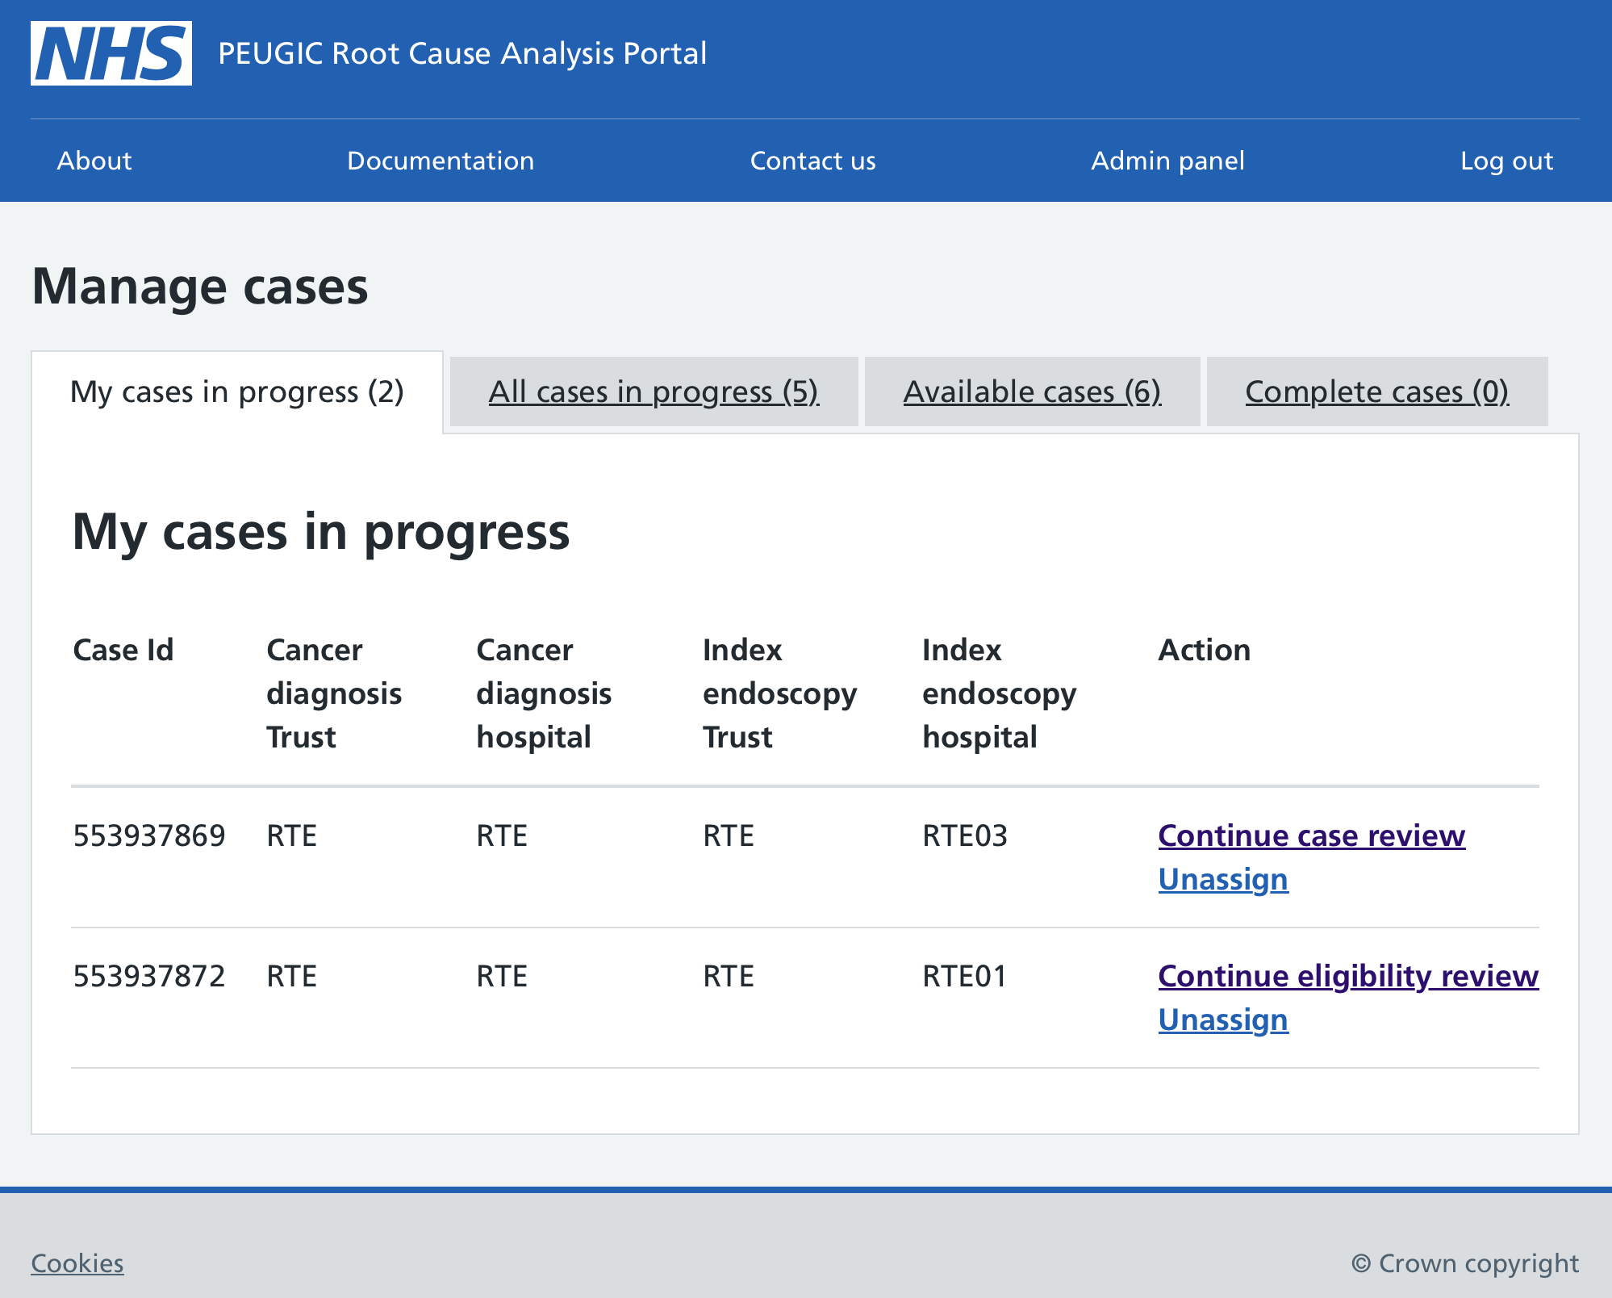Continue case review for case 553937869
The height and width of the screenshot is (1298, 1612).
1312,835
